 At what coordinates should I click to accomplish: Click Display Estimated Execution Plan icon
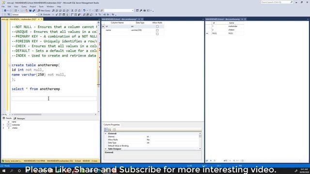60,14
